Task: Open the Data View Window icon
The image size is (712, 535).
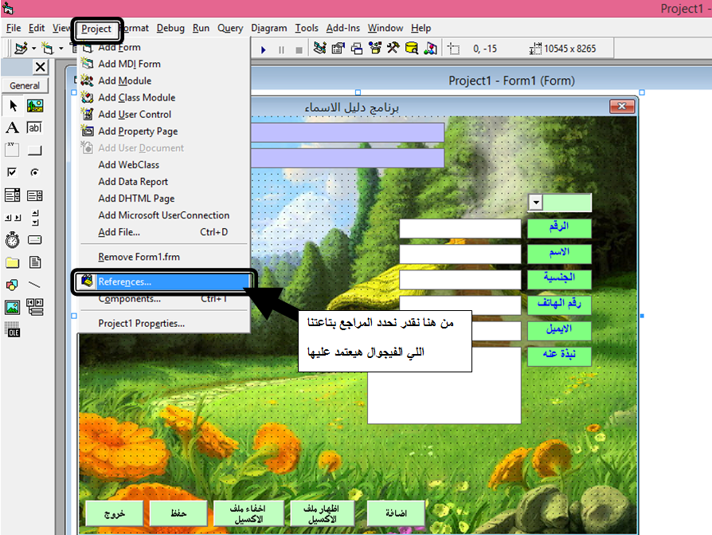Action: (x=412, y=48)
